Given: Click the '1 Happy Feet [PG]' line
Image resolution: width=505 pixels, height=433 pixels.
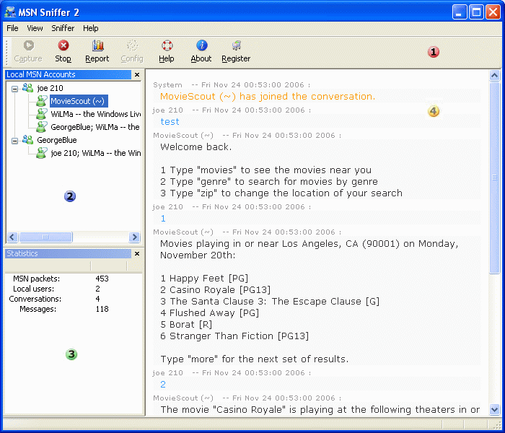Looking at the screenshot, I should tap(204, 279).
